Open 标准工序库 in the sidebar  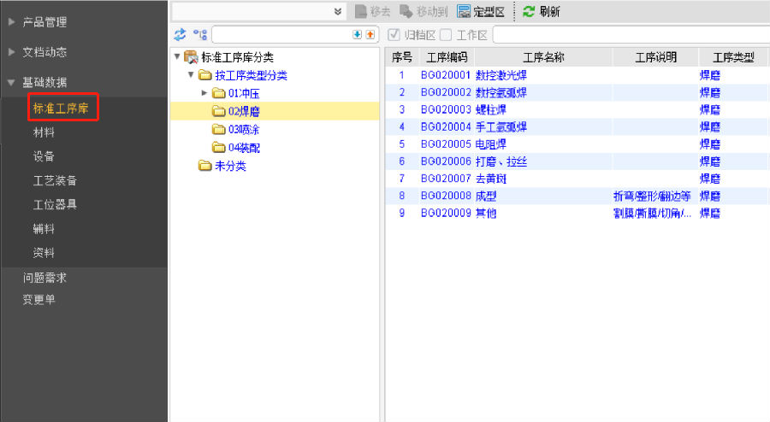coord(61,108)
